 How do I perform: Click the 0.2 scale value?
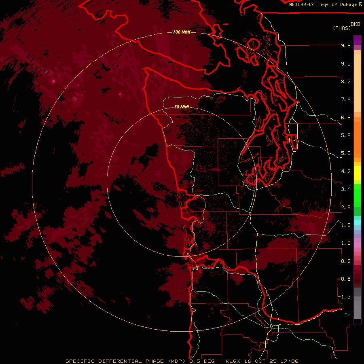(346, 261)
